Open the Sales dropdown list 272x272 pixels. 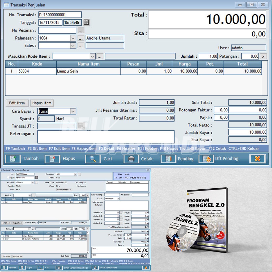pos(73,46)
